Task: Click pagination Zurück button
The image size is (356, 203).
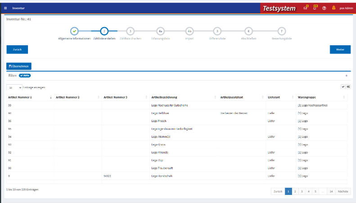Action: click(278, 191)
